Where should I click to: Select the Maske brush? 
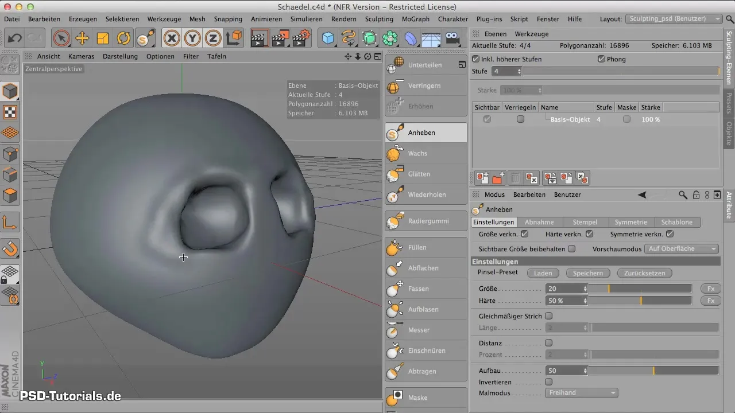425,398
